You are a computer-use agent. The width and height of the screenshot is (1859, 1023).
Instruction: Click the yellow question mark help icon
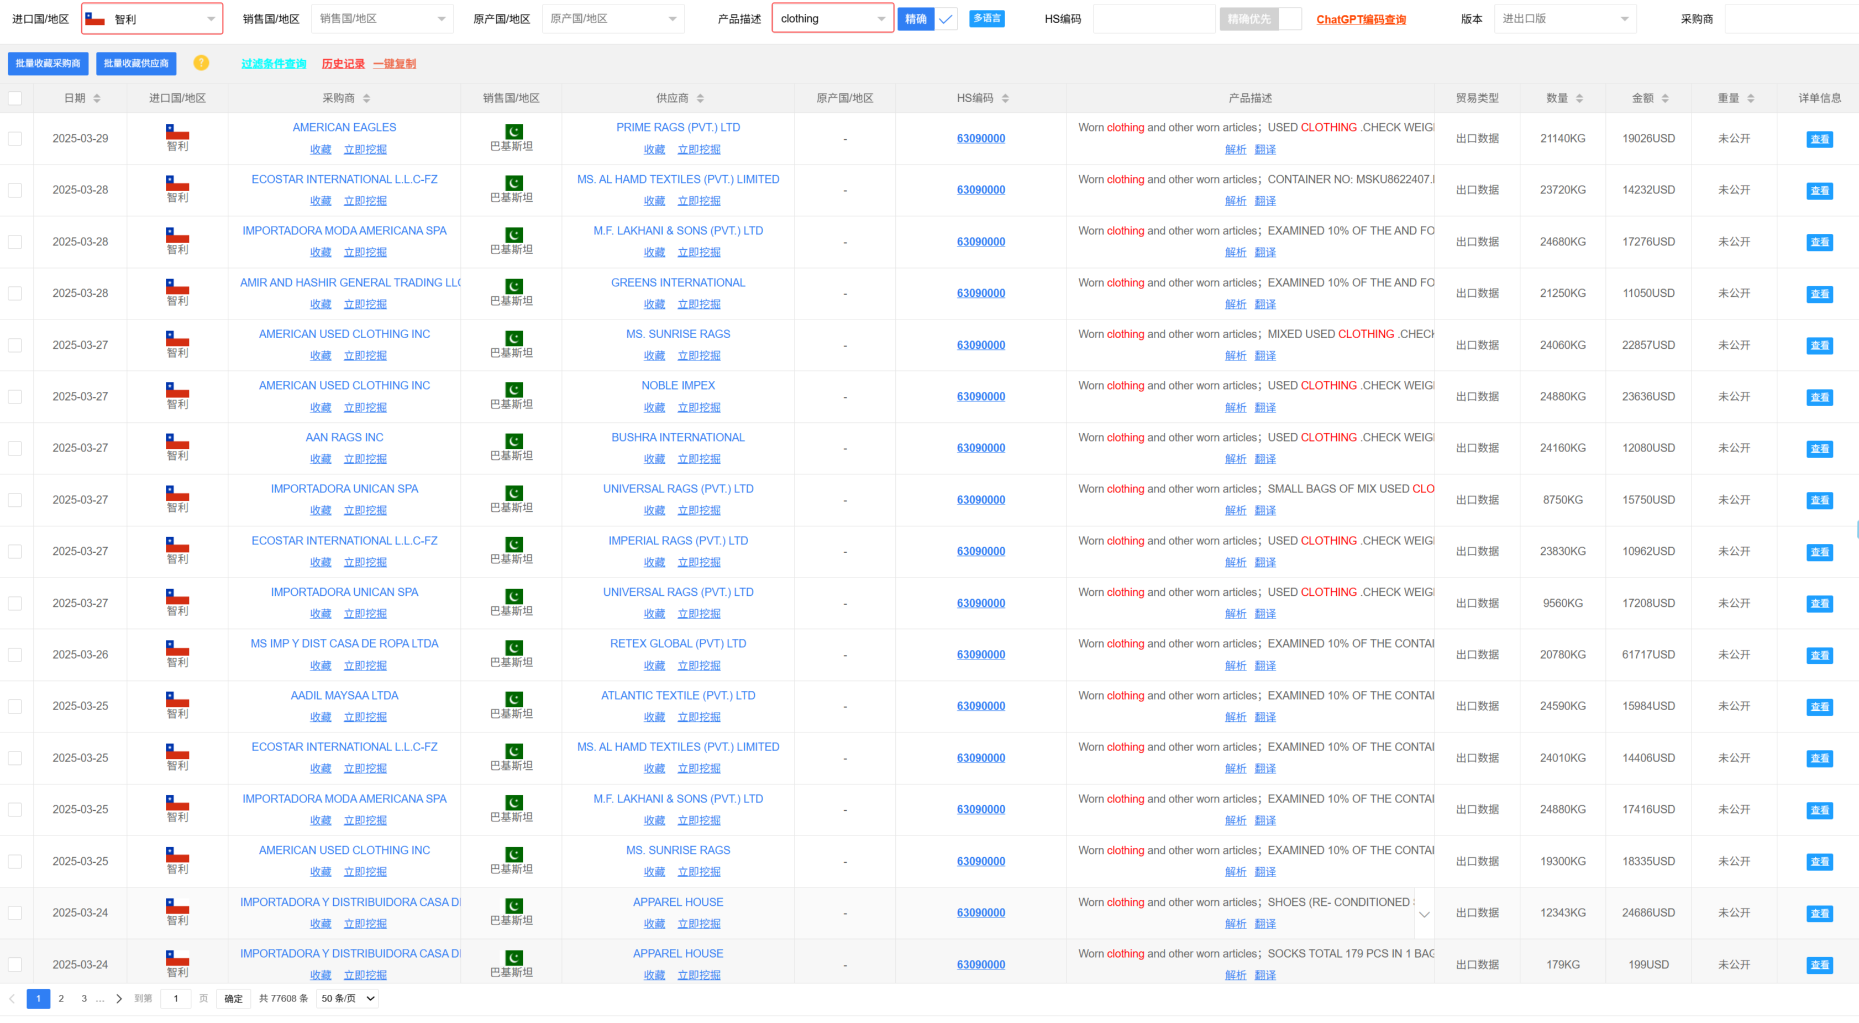[x=201, y=63]
